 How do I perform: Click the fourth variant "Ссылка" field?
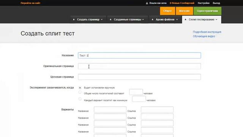tap(157, 130)
